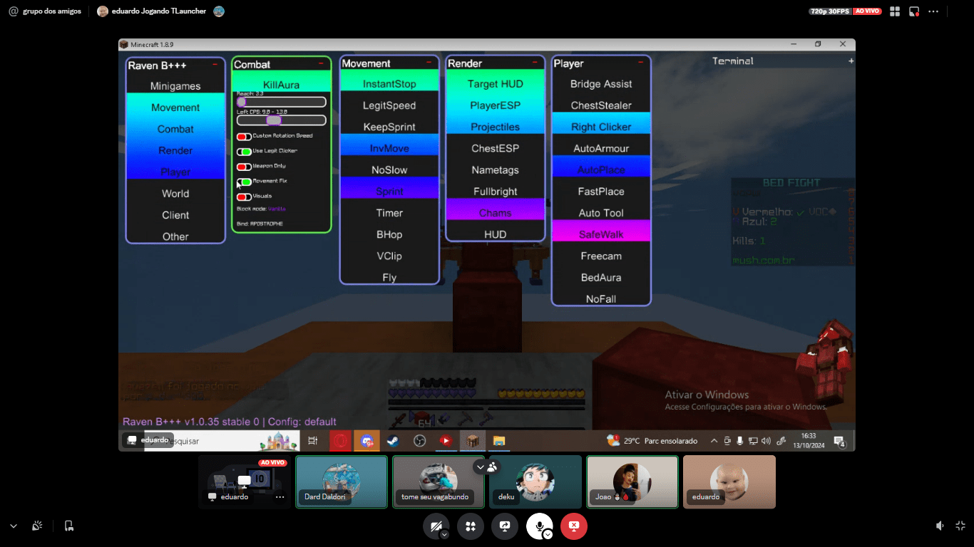Open the red play-button app in taskbar
The image size is (974, 547).
point(446,441)
